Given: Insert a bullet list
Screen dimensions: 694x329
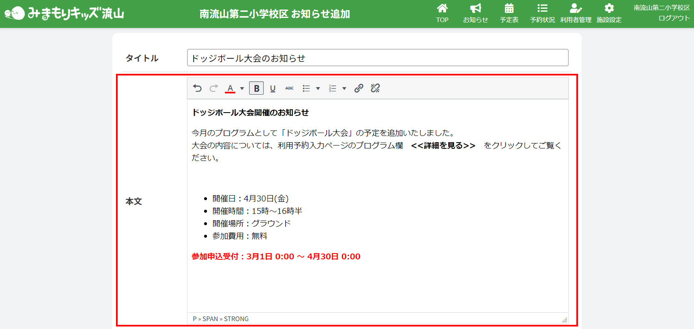Looking at the screenshot, I should (x=306, y=88).
